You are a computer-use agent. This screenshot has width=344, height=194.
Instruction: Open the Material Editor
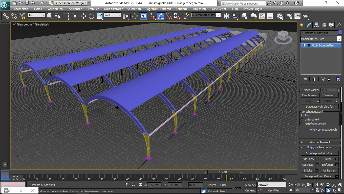(280, 16)
